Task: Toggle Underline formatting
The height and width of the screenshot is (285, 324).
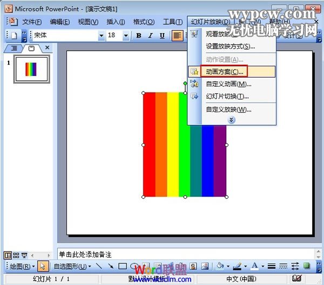Action: 162,36
